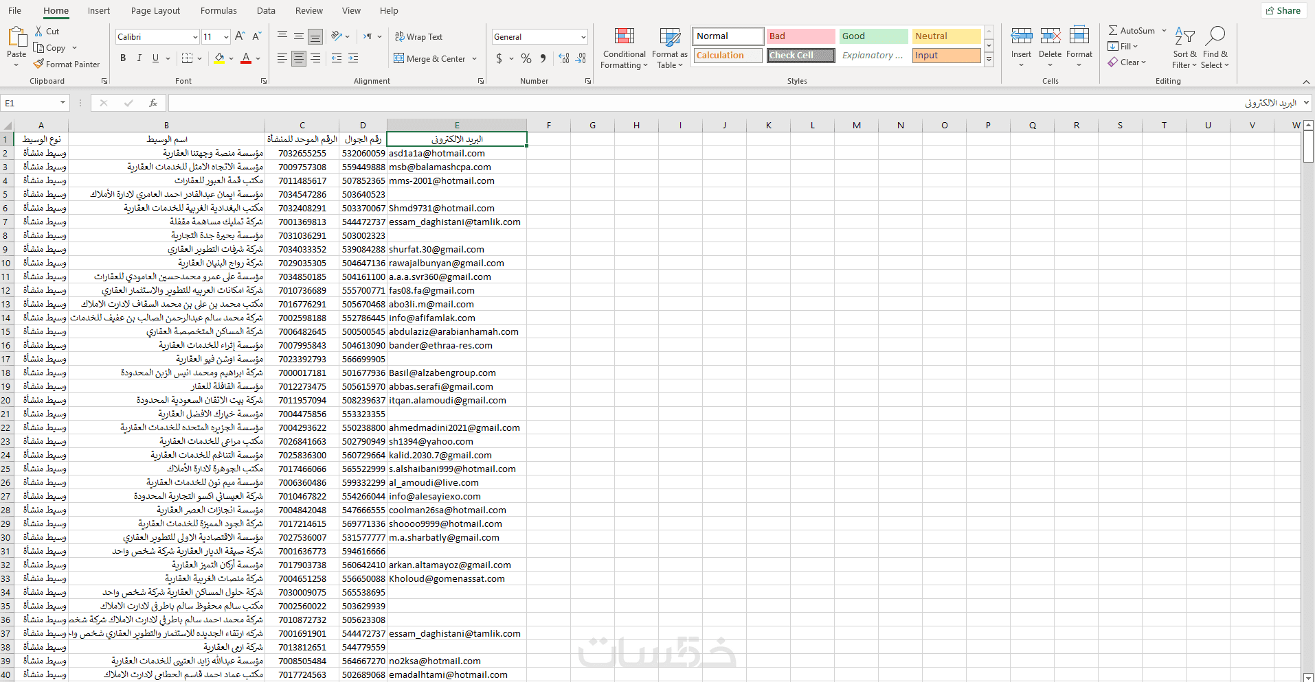Align text right

[x=315, y=58]
